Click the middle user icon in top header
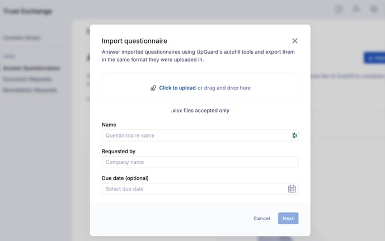The image size is (385, 241). coord(356,10)
